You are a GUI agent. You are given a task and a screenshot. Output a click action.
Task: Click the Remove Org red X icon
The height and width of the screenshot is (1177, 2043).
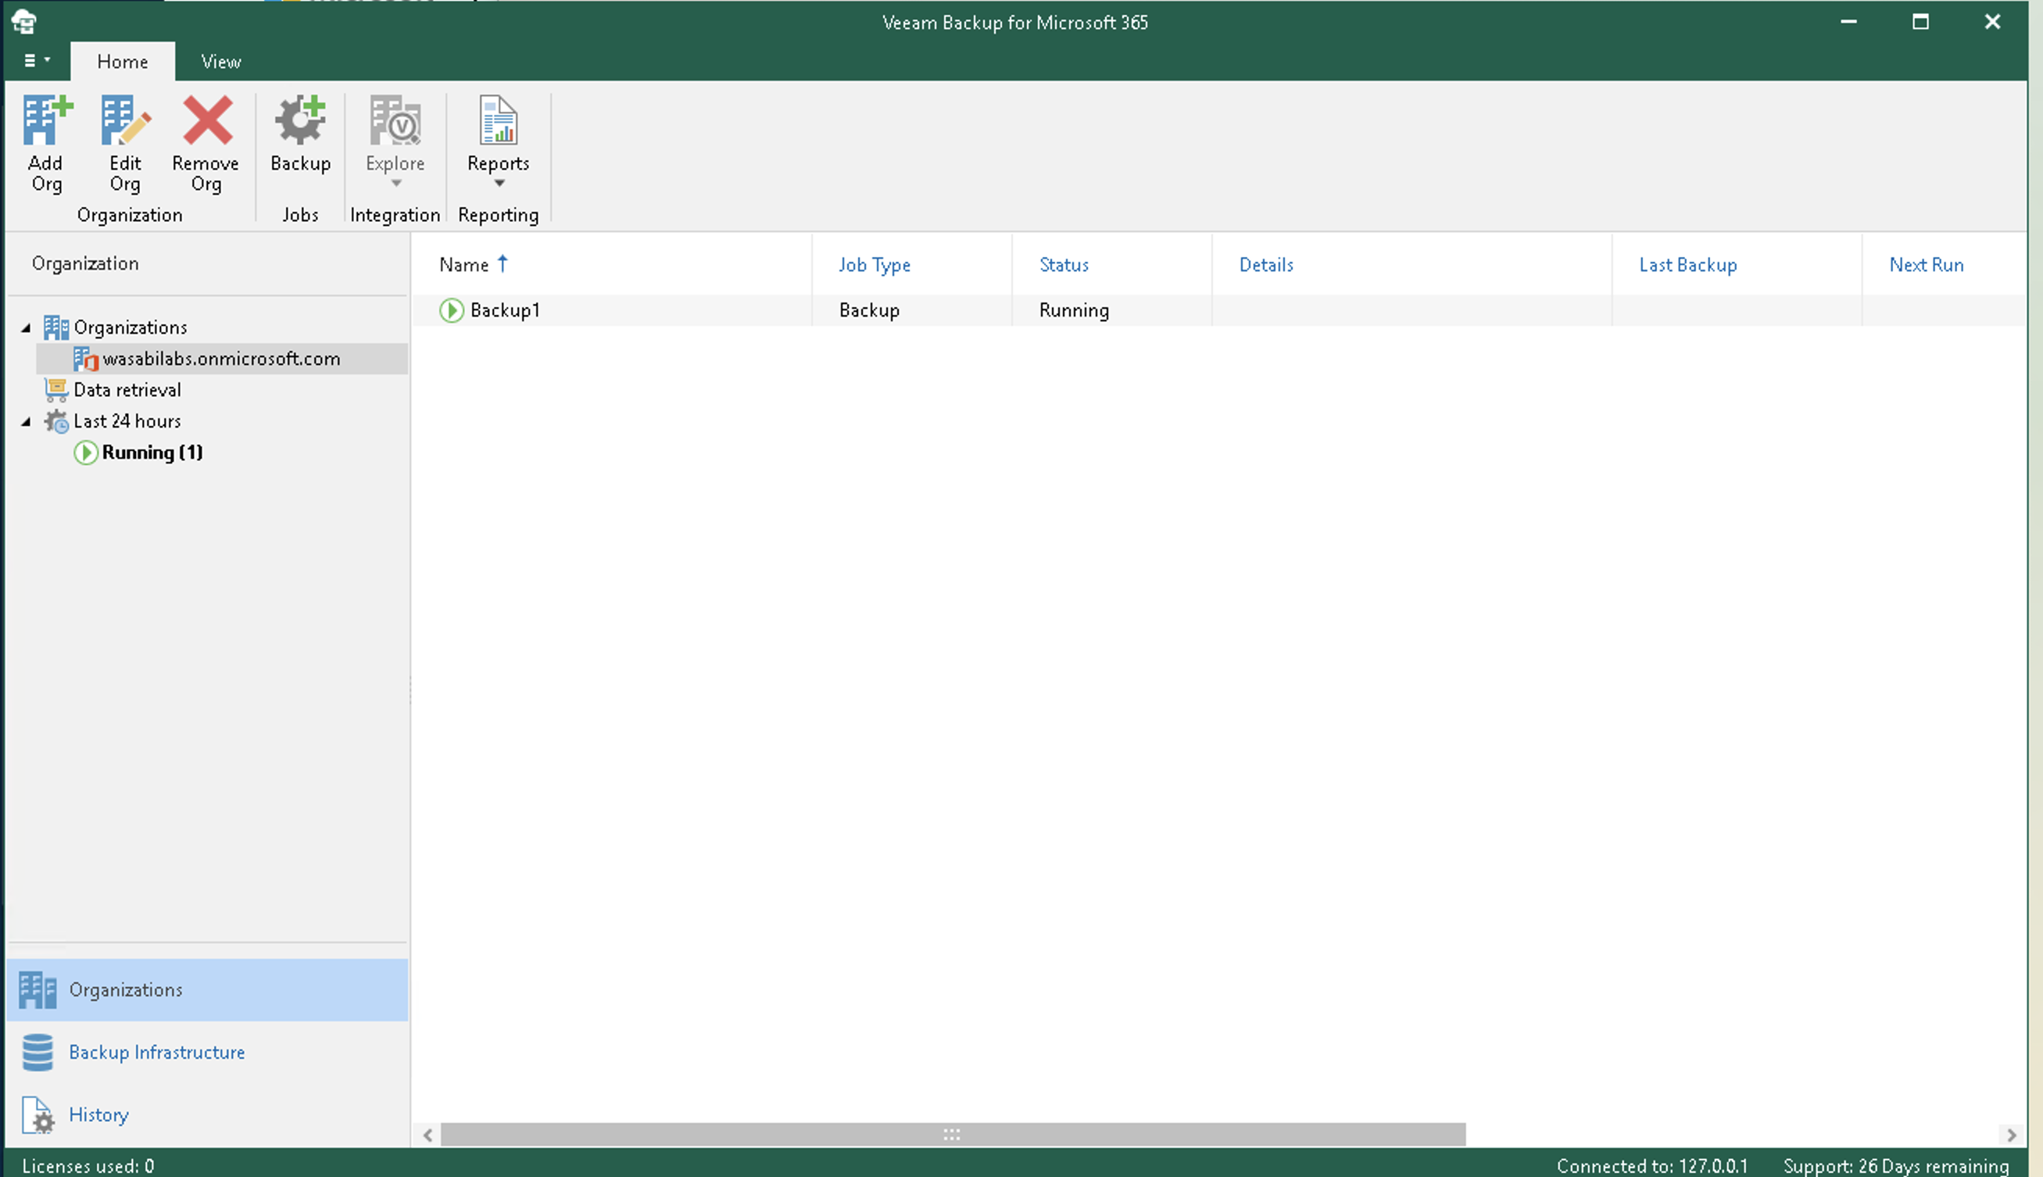(x=207, y=120)
